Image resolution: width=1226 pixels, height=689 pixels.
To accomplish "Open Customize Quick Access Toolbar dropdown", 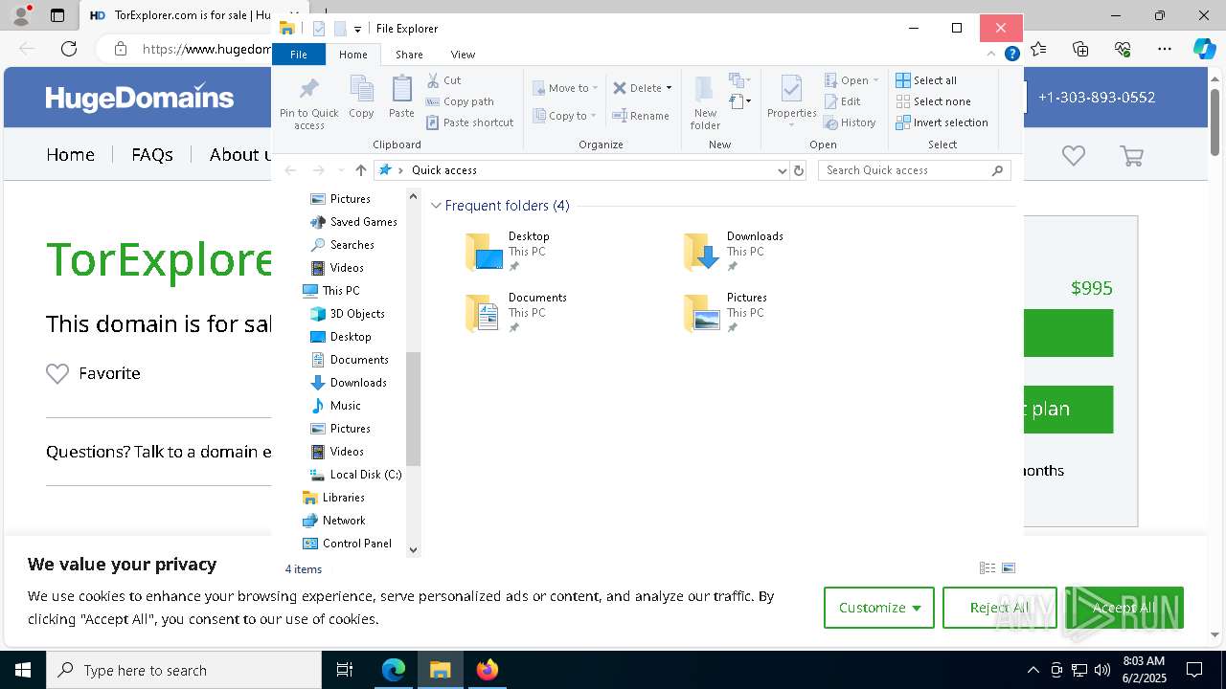I will tap(358, 29).
